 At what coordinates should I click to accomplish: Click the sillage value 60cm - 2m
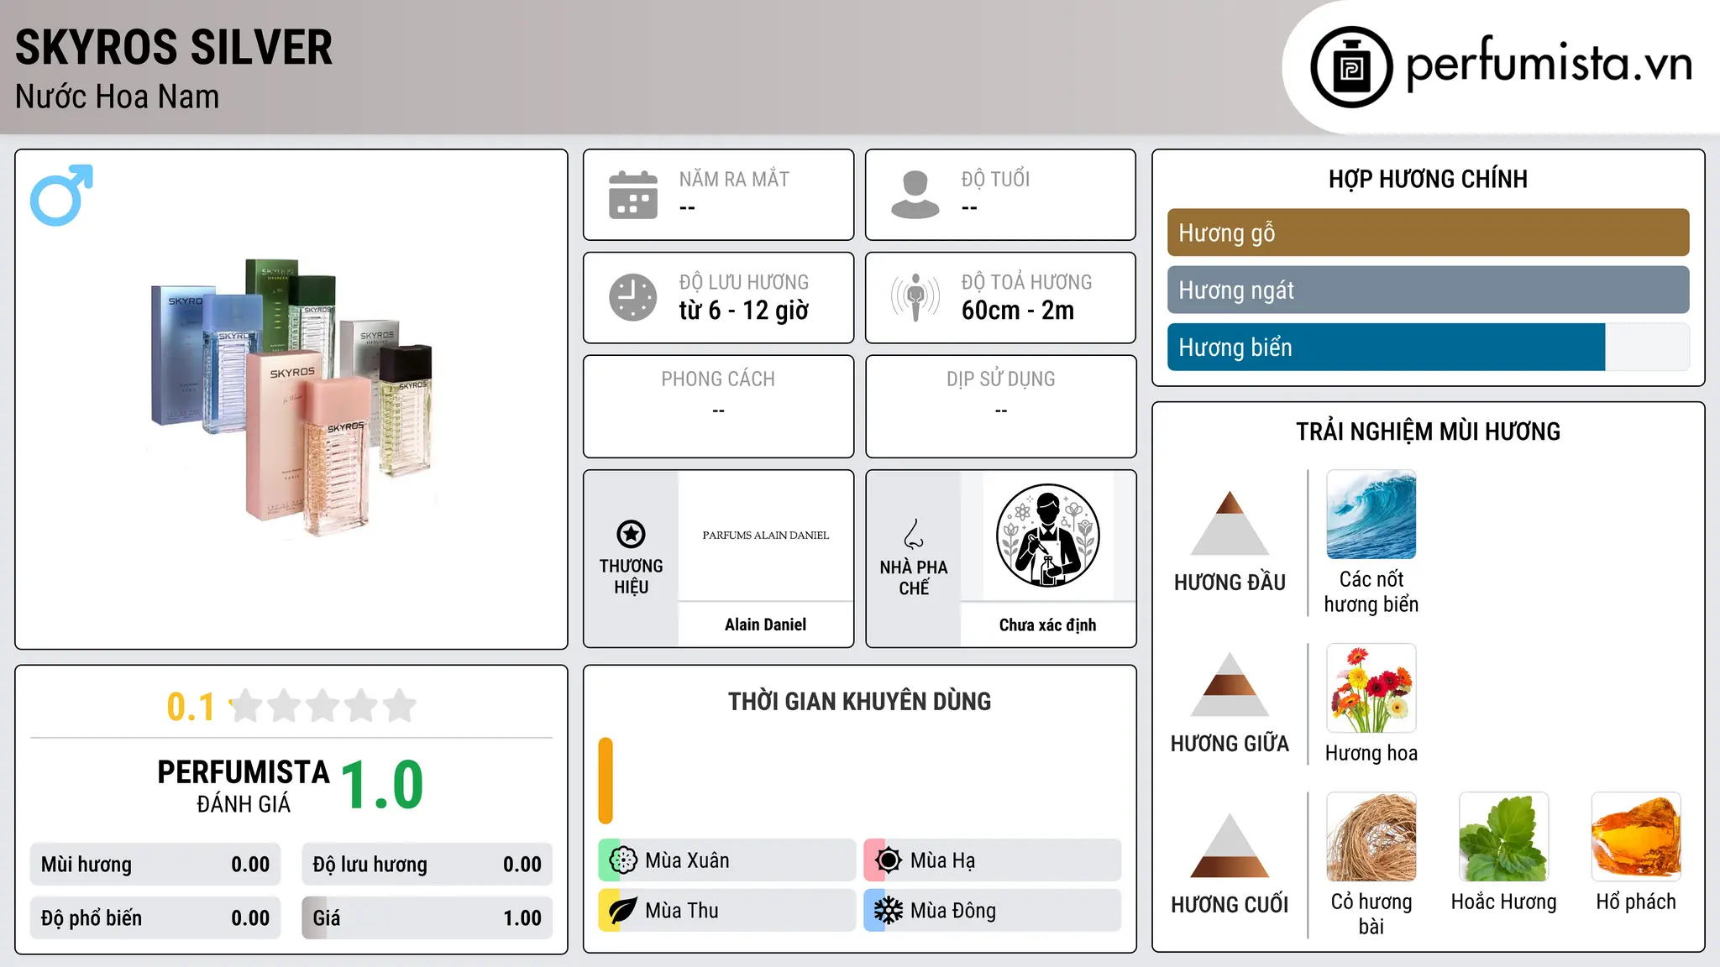tap(1018, 311)
